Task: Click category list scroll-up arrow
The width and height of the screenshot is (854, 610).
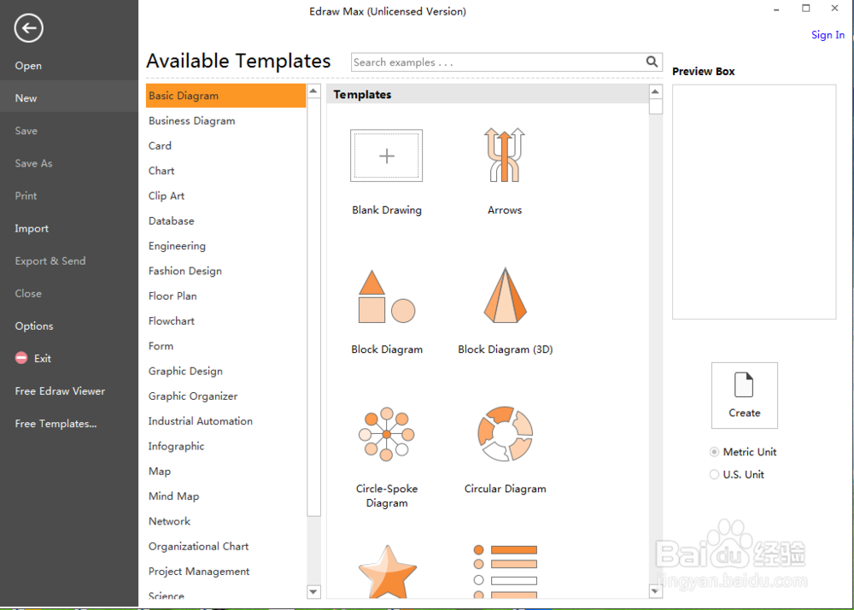Action: [x=313, y=91]
